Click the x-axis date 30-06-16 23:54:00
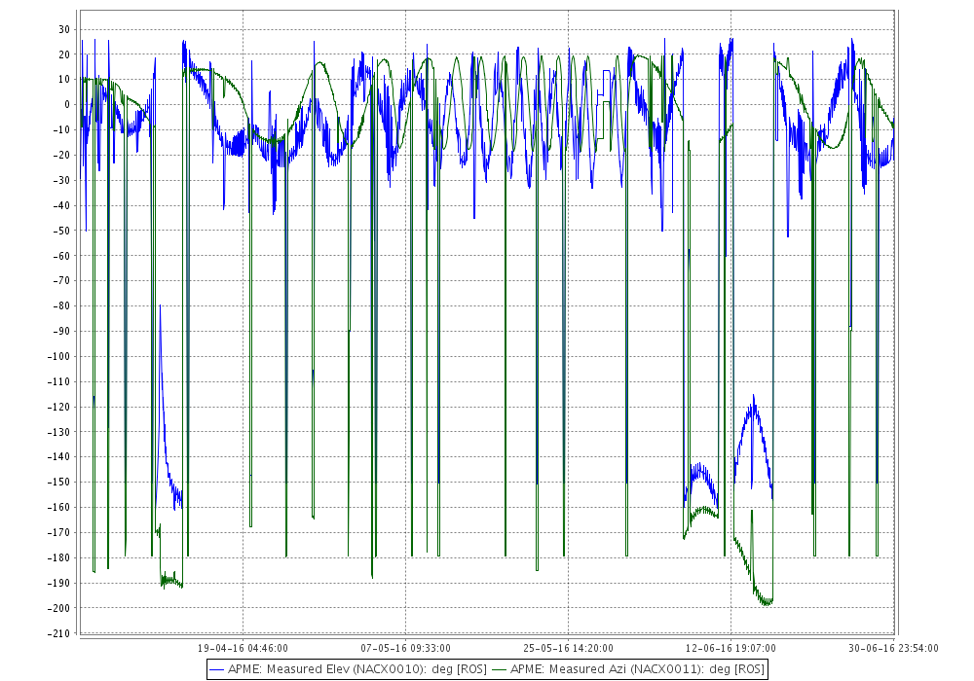The width and height of the screenshot is (974, 681). coord(893,648)
